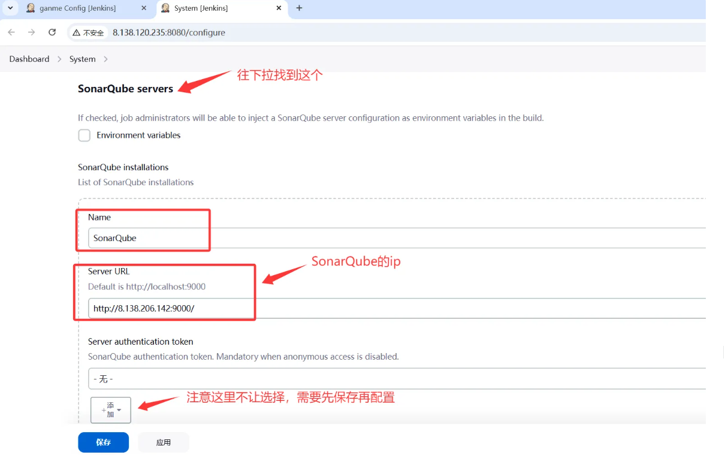
Task: Click the Server authentication token label
Action: (141, 342)
